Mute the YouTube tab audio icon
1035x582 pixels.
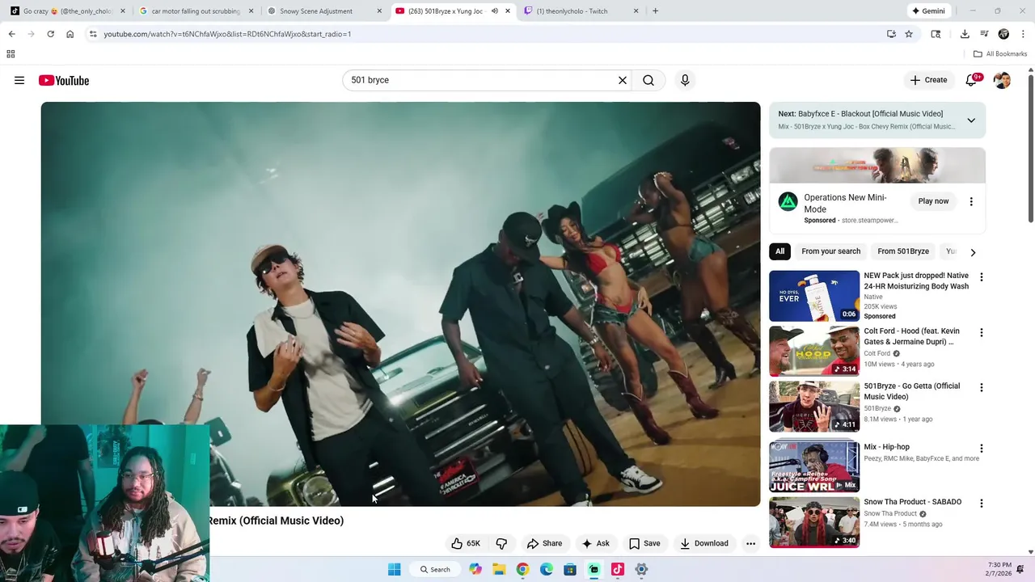[x=495, y=11]
